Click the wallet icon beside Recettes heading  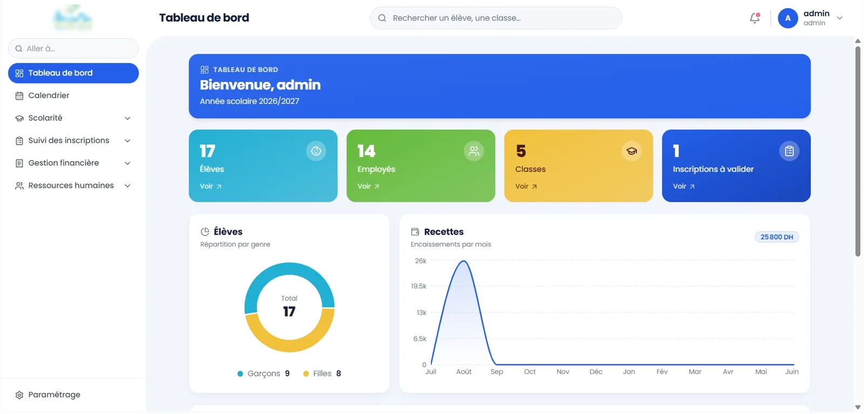pyautogui.click(x=415, y=232)
